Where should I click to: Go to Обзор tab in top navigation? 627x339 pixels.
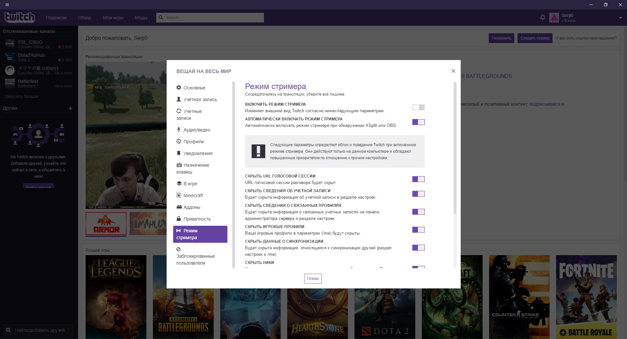(85, 18)
